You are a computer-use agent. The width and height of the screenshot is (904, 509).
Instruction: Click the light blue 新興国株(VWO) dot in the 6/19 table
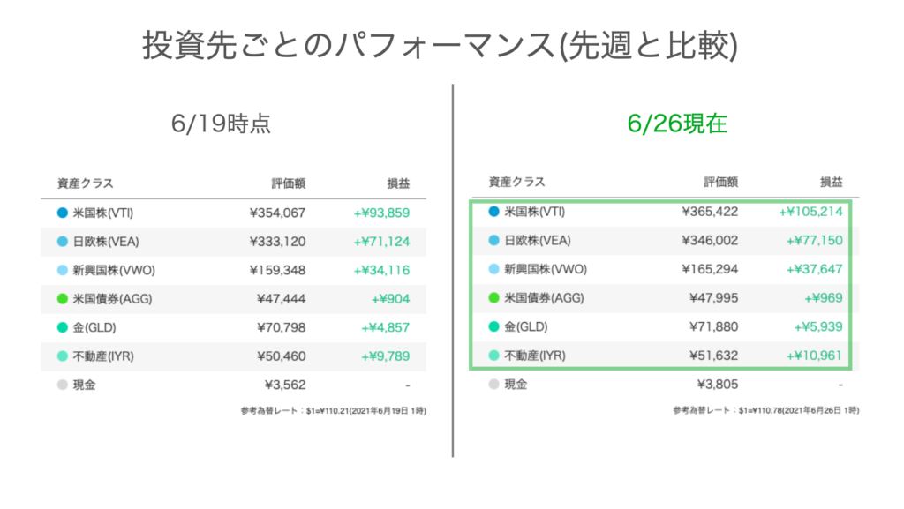click(x=61, y=270)
